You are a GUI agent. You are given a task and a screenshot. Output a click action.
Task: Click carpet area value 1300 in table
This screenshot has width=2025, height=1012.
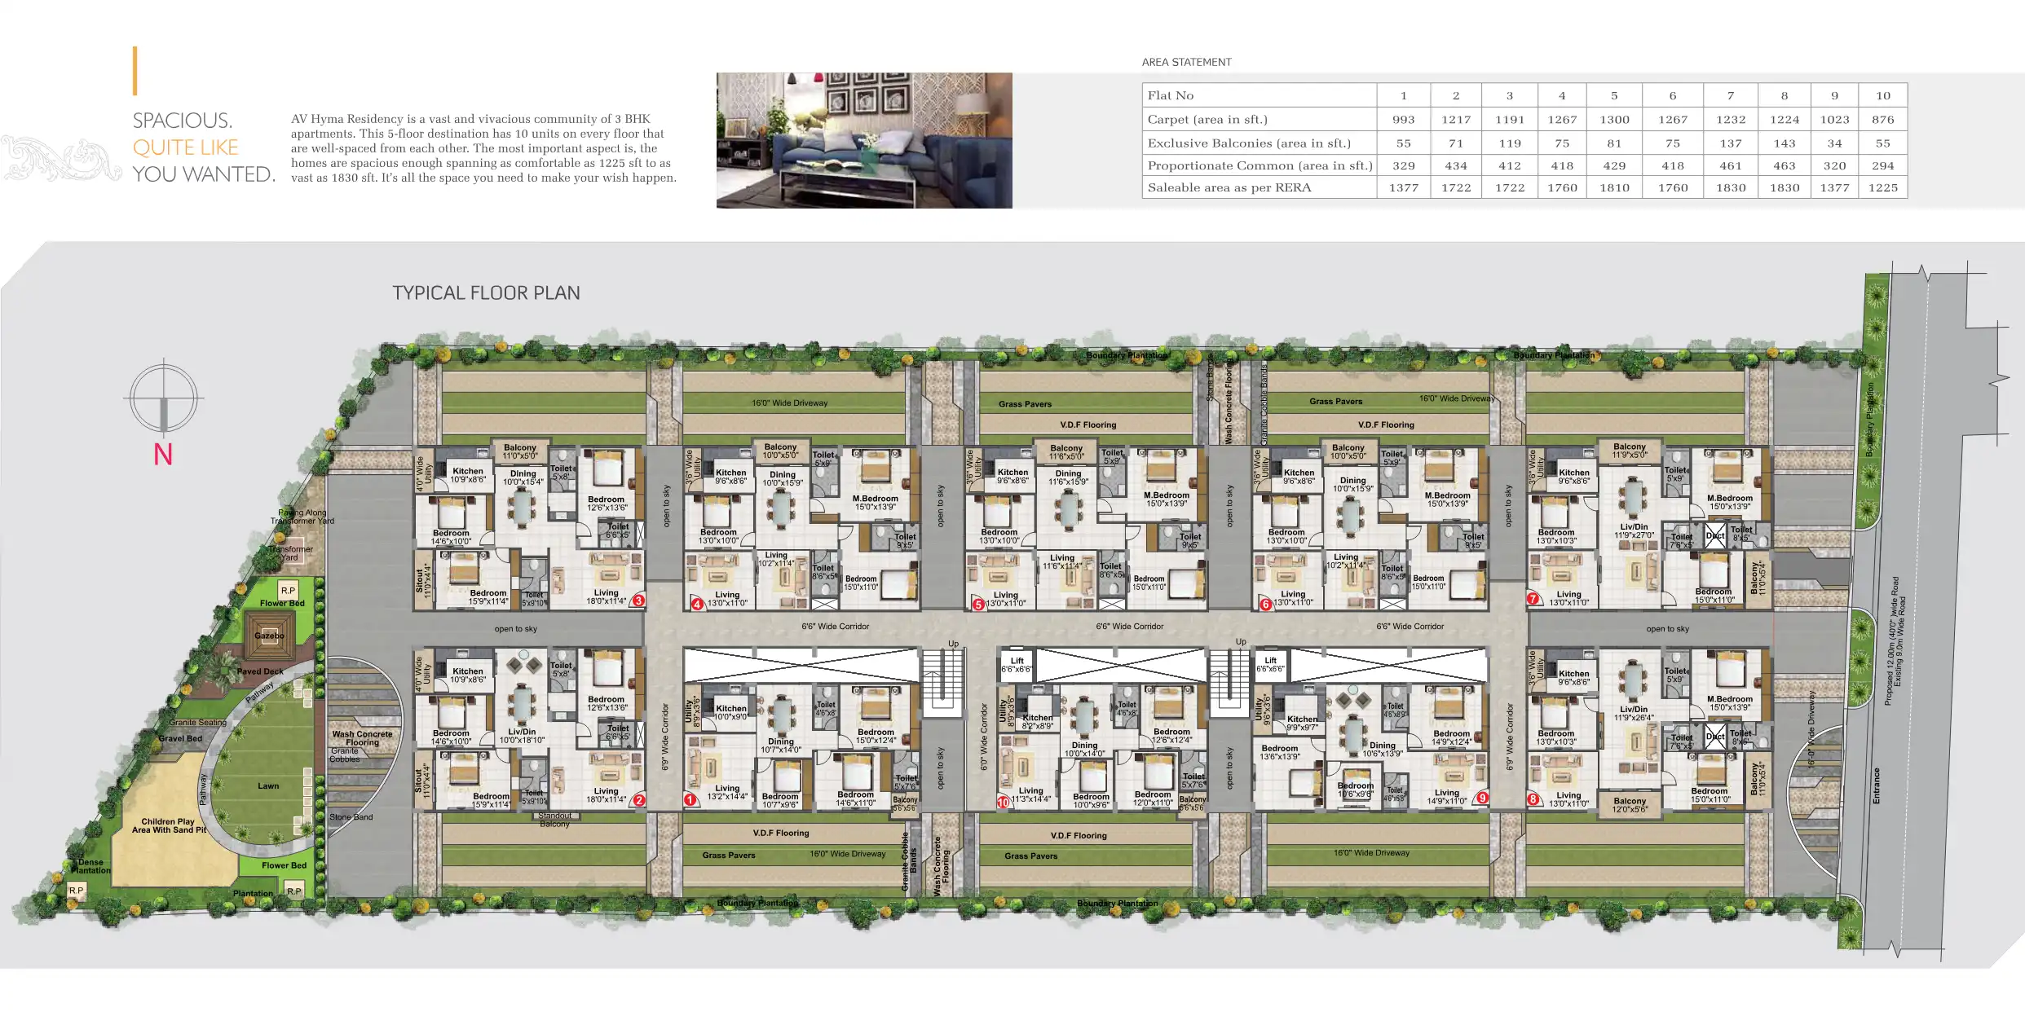1614,120
